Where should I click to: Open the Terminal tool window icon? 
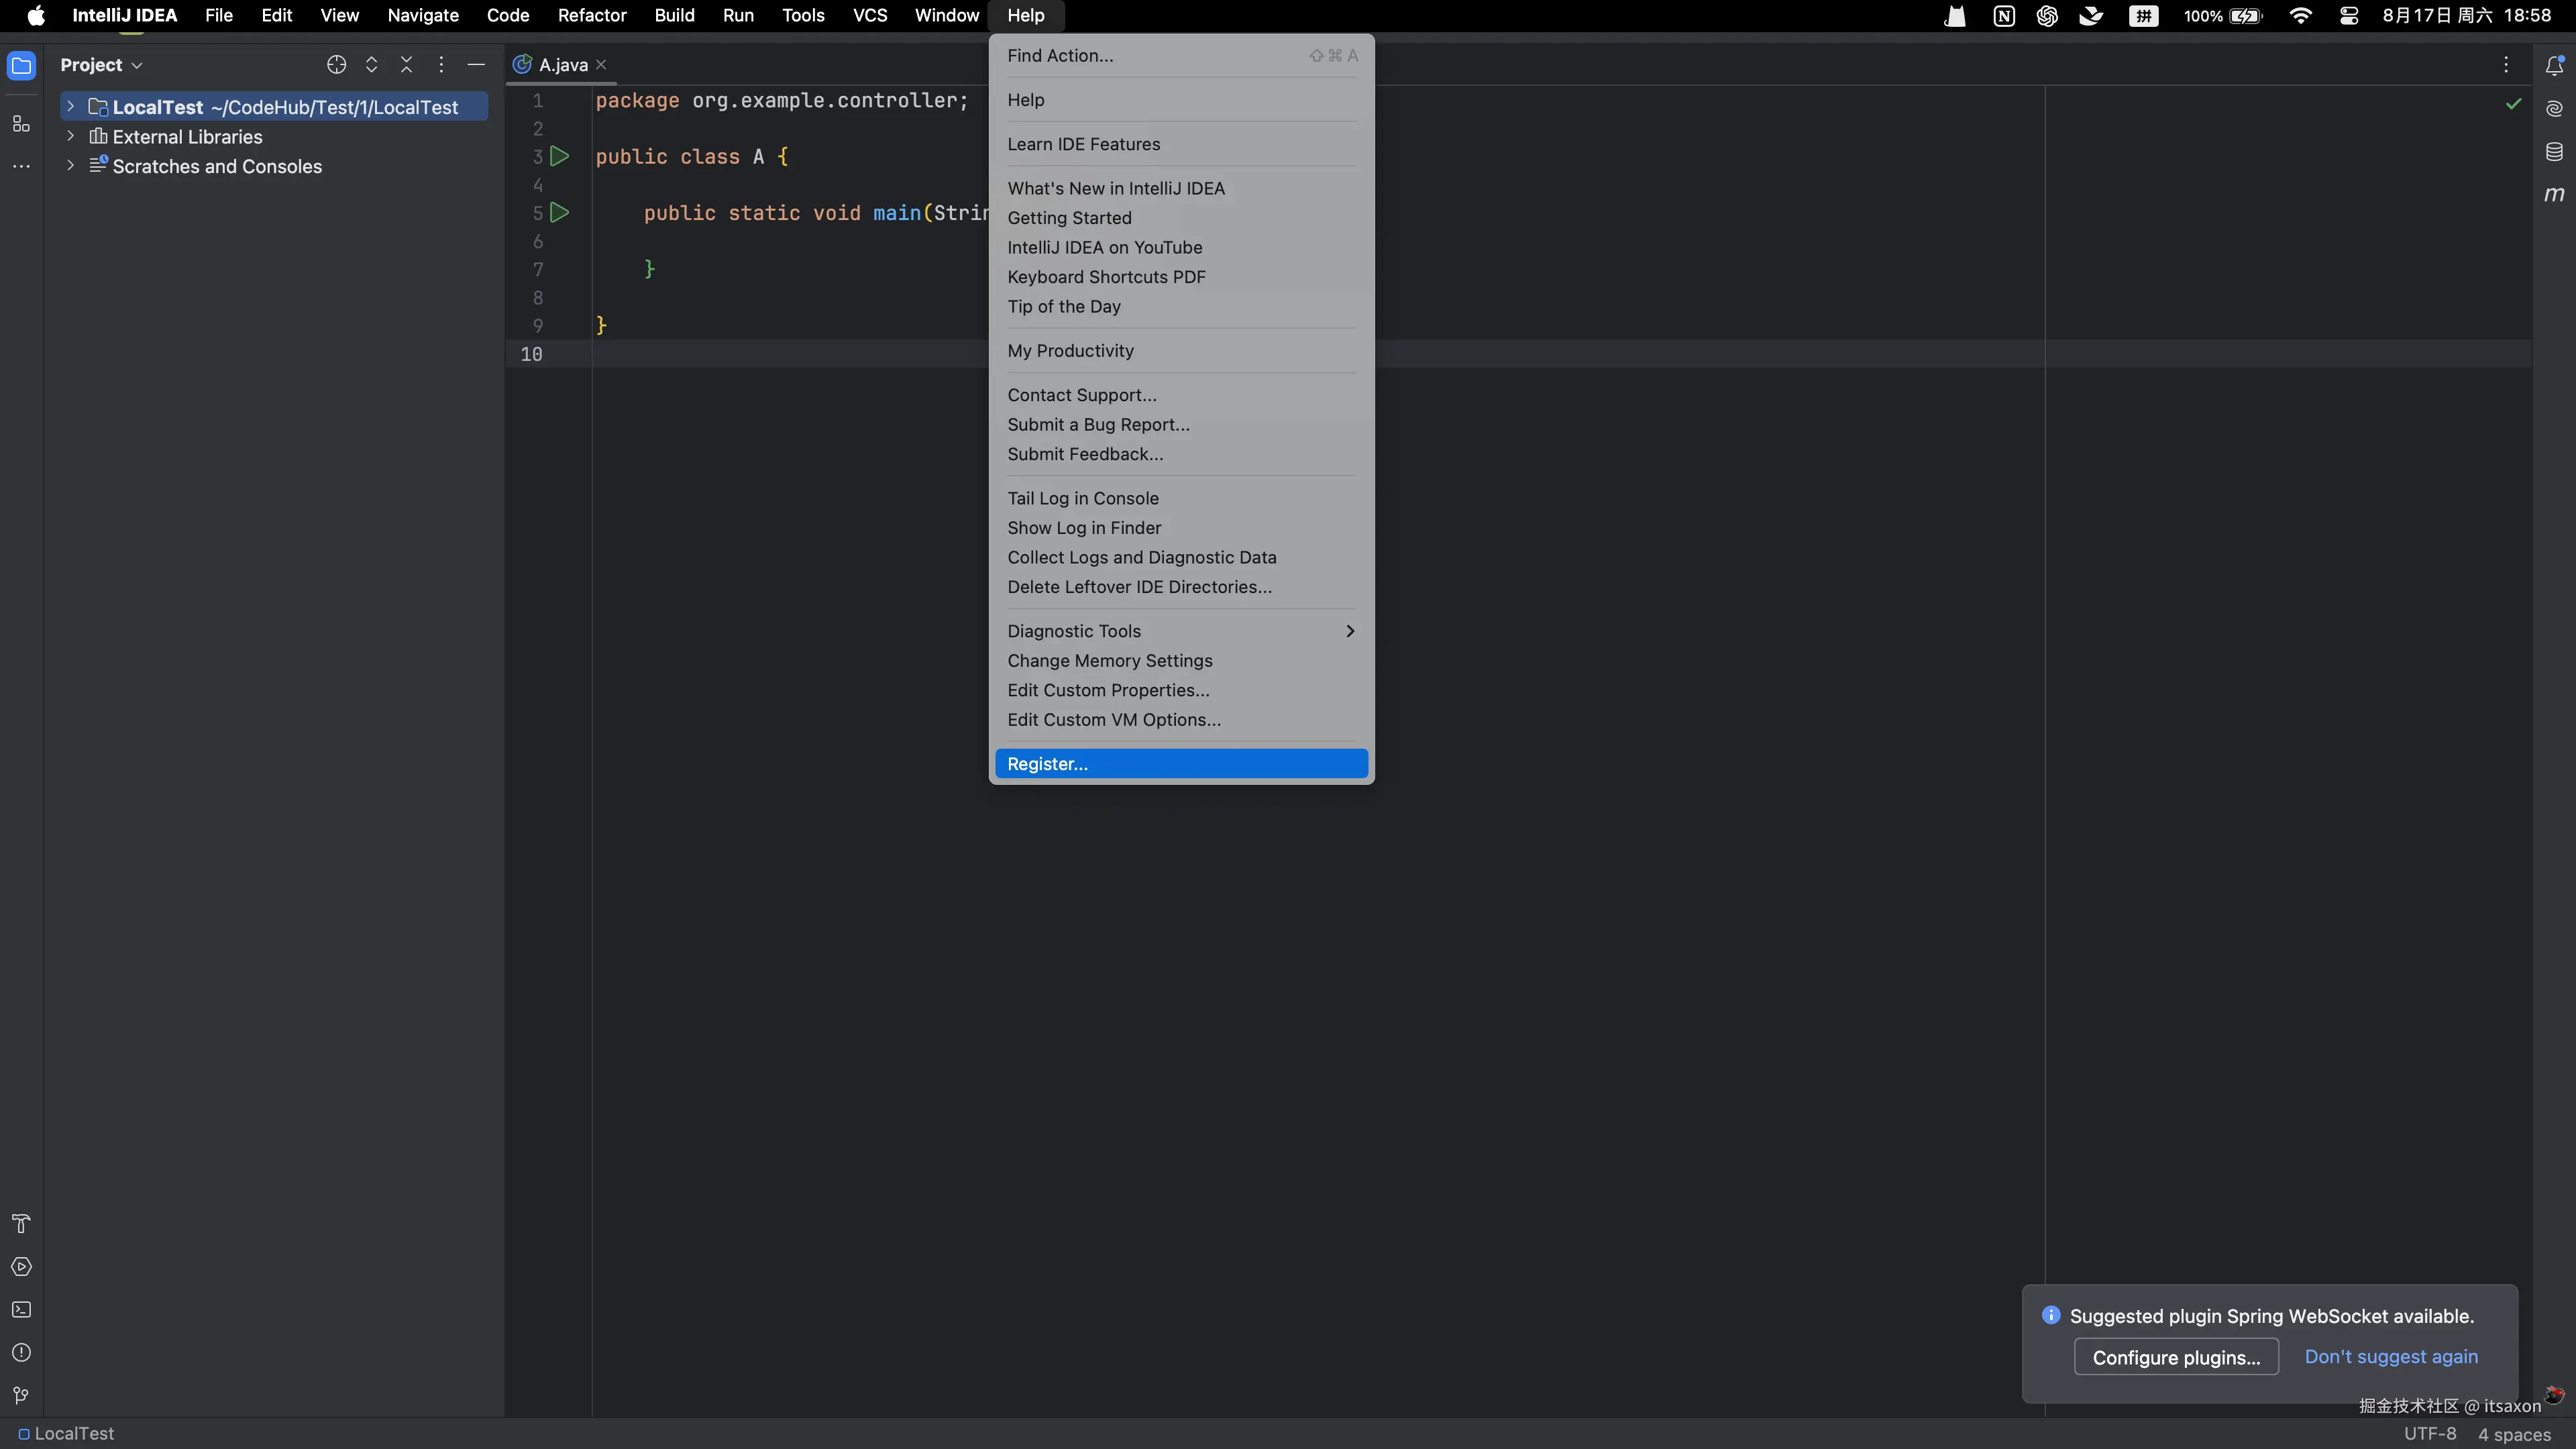tap(21, 1310)
